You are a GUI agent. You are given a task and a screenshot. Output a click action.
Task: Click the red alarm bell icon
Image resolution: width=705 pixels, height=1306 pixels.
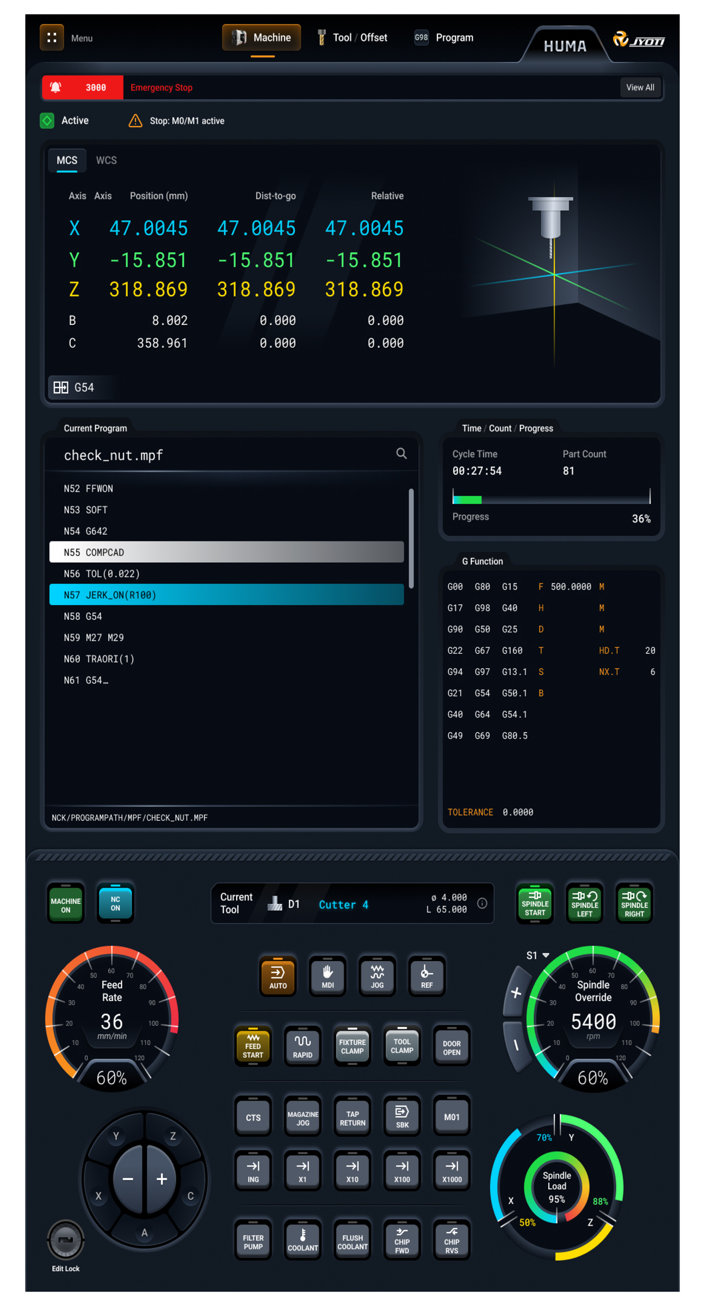click(x=56, y=87)
